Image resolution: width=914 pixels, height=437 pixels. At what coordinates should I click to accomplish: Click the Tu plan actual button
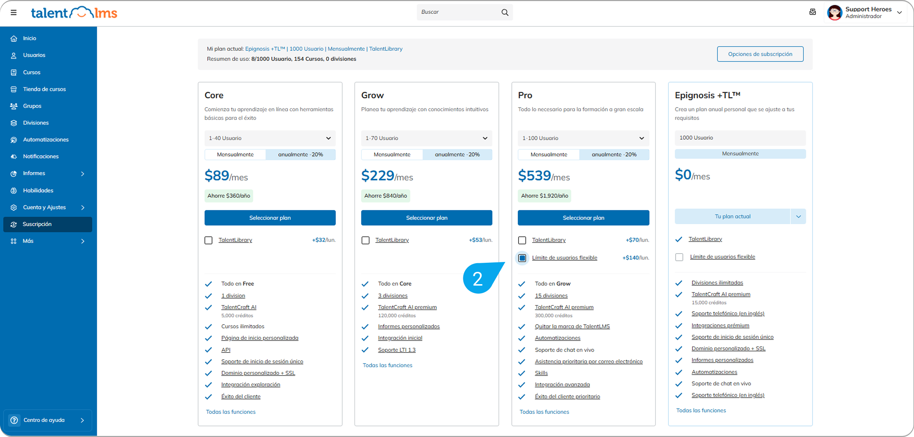(x=733, y=217)
